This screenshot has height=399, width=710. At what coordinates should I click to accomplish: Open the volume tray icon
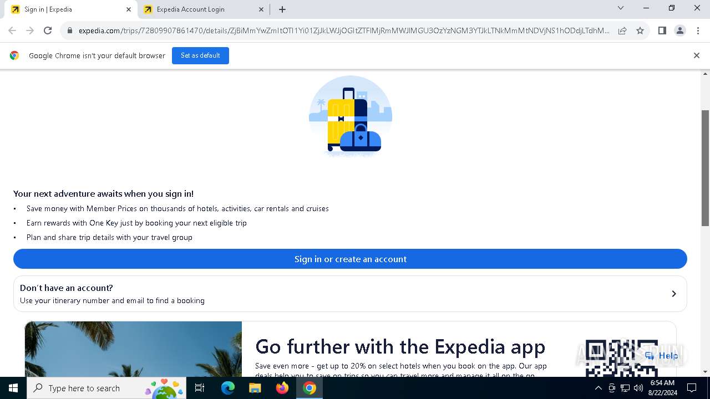pyautogui.click(x=638, y=388)
